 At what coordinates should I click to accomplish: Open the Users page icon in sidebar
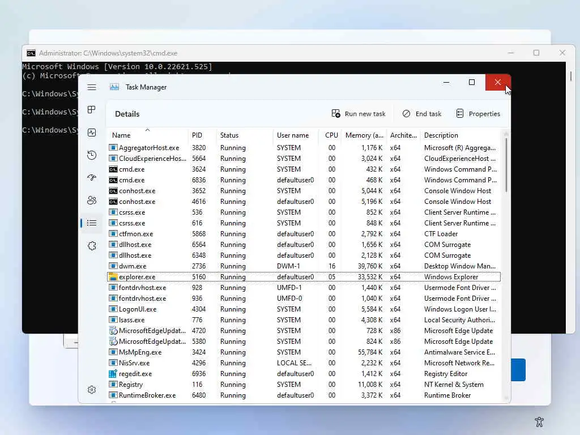[x=92, y=201]
